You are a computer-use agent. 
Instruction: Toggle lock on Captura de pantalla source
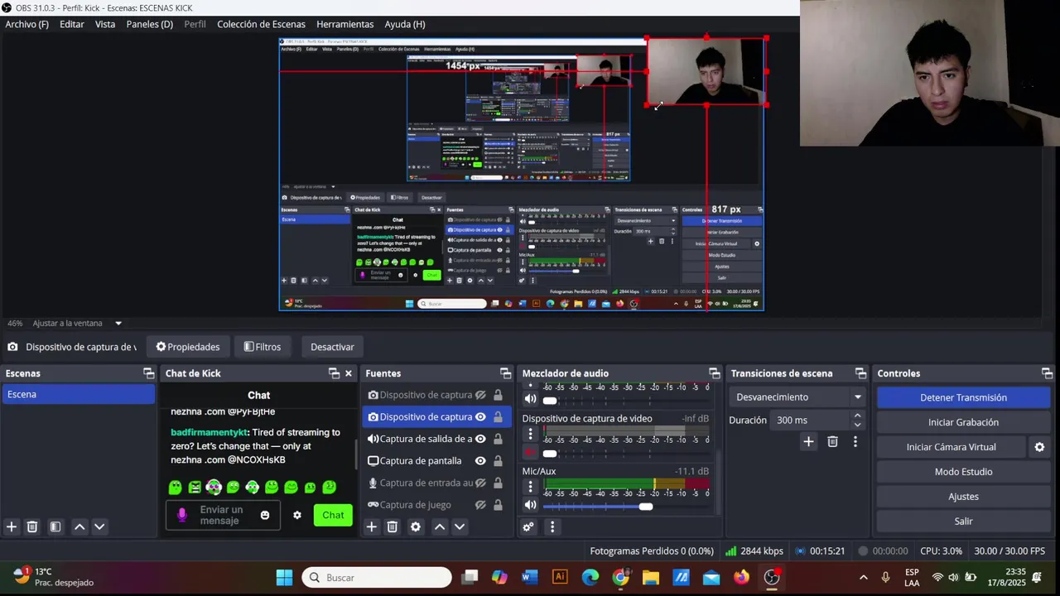499,461
